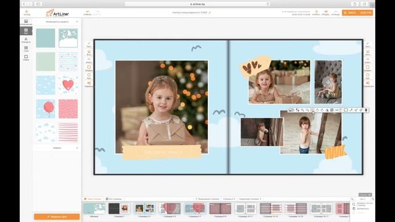
Task: Go back using the Назад arrow
Action: pyautogui.click(x=27, y=12)
